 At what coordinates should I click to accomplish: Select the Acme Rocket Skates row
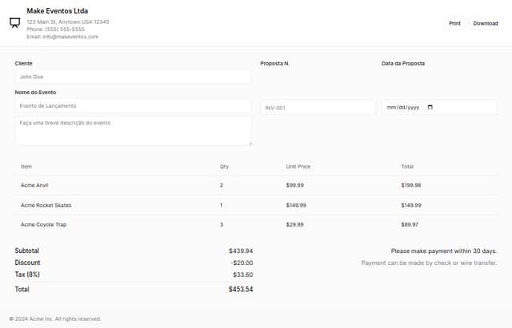256,205
